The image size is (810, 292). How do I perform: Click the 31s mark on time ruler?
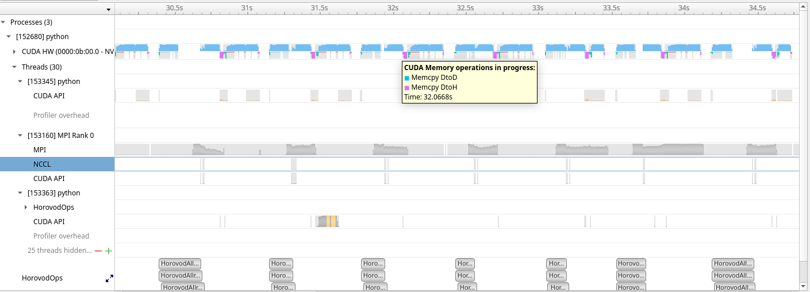pyautogui.click(x=247, y=8)
